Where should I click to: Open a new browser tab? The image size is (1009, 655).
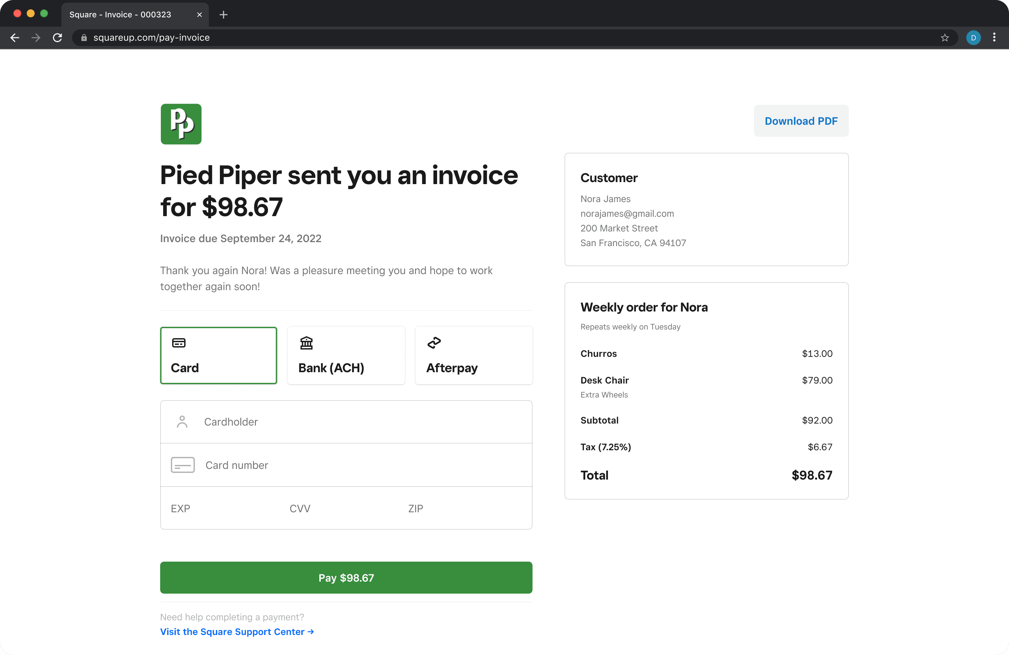(224, 15)
